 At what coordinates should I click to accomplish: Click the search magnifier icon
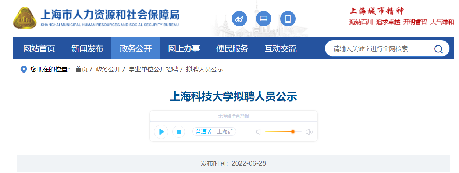[438, 49]
